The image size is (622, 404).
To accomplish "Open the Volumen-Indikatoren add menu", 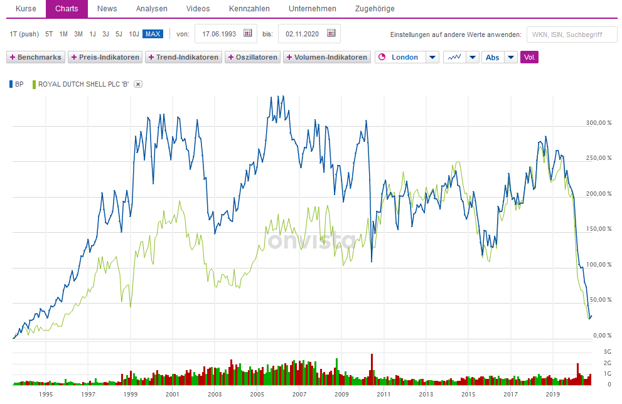I will click(x=327, y=57).
